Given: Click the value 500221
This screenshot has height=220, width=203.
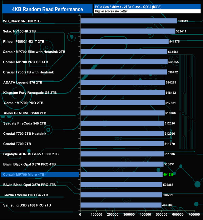Looking at the screenshot, I should 168,195.
